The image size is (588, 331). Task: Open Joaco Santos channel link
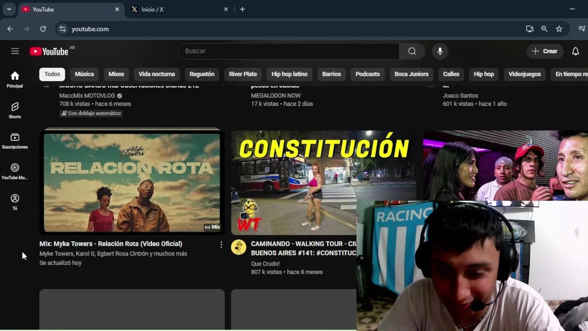pos(460,96)
